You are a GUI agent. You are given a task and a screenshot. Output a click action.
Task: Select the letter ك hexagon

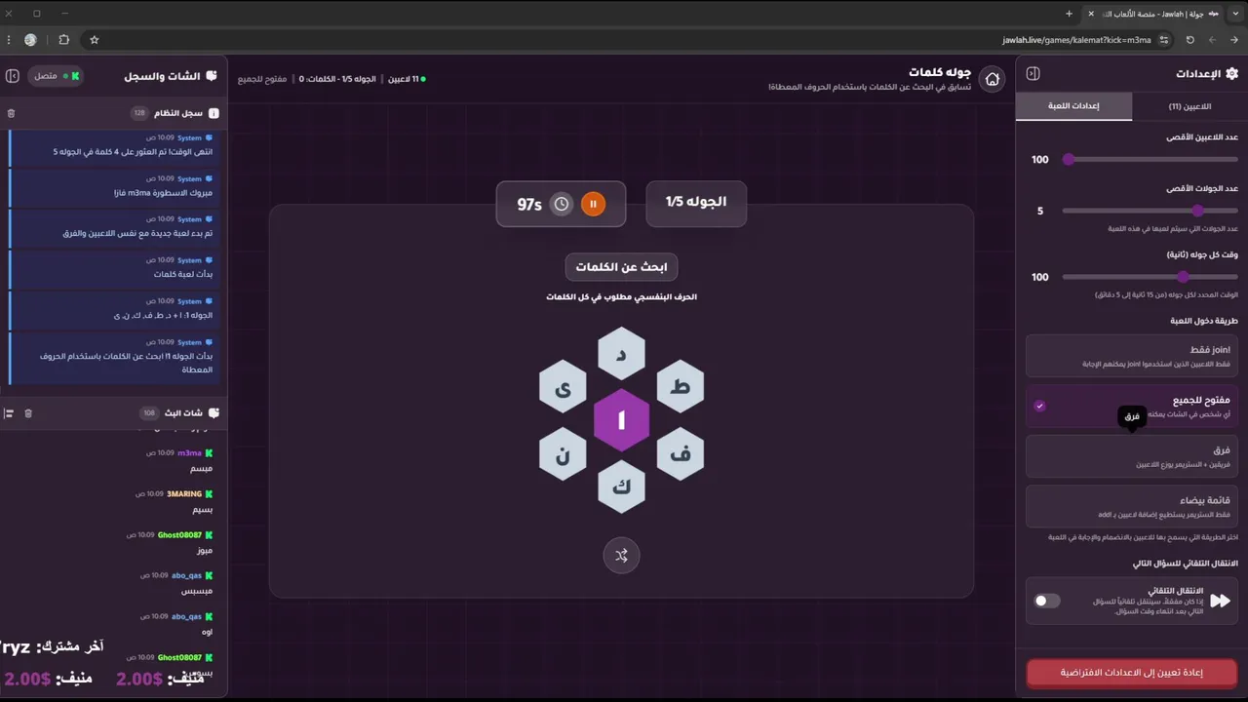621,487
